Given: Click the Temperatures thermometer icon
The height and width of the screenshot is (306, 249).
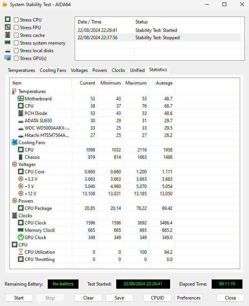Looking at the screenshot, I should click(14, 91).
